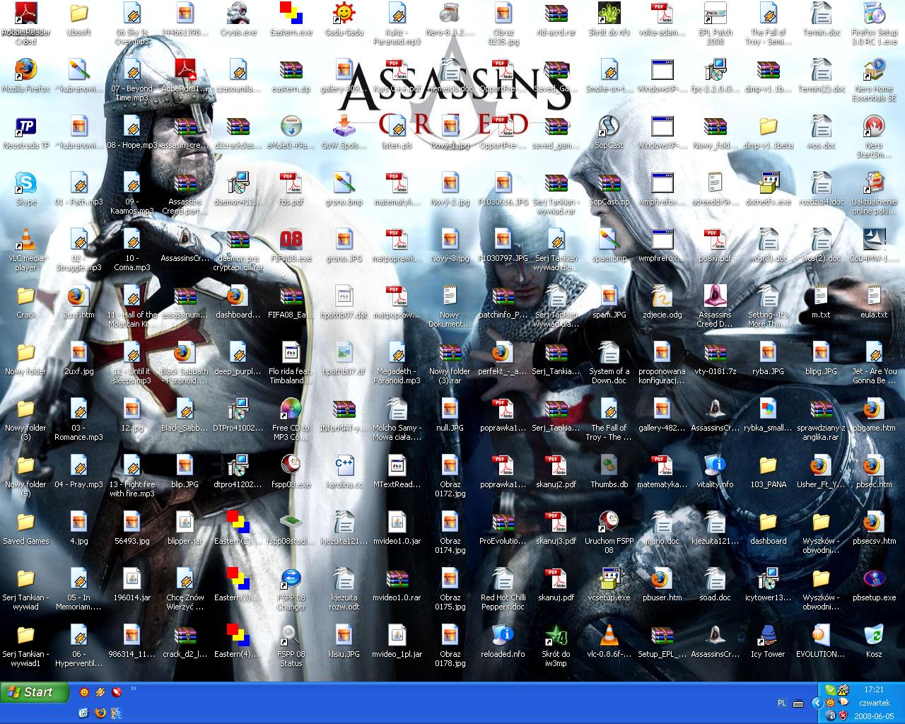This screenshot has height=724, width=905.
Task: Select the Crysis.exe desktop icon
Action: (x=238, y=14)
